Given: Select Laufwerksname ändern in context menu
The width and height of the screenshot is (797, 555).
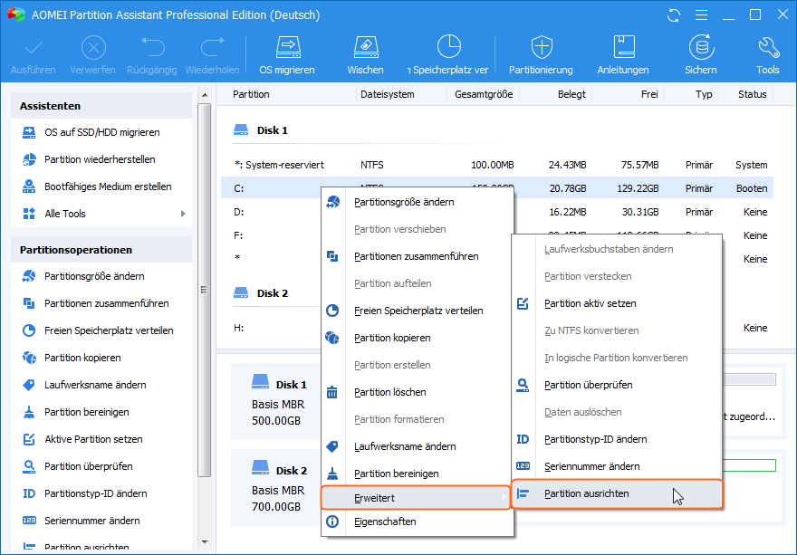Looking at the screenshot, I should coord(418,446).
